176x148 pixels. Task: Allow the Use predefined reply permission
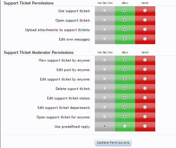click(x=125, y=126)
